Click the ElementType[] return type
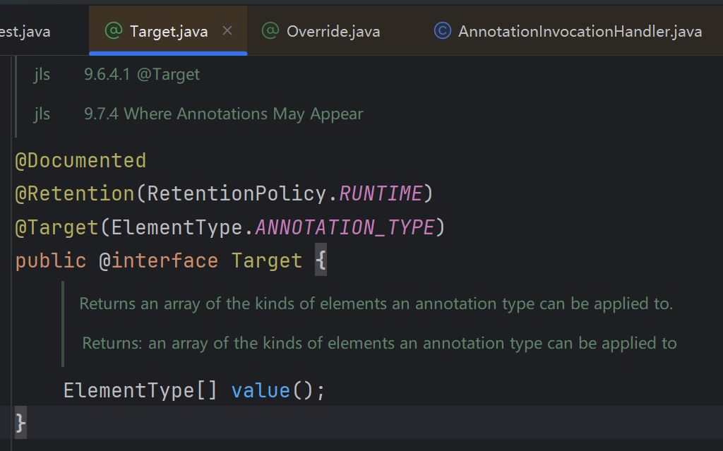This screenshot has width=723, height=451. [140, 390]
